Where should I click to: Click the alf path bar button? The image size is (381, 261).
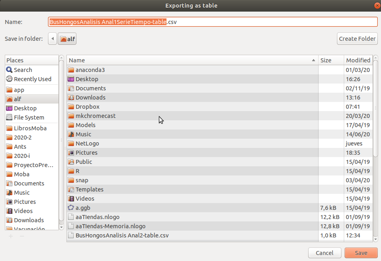pos(67,39)
